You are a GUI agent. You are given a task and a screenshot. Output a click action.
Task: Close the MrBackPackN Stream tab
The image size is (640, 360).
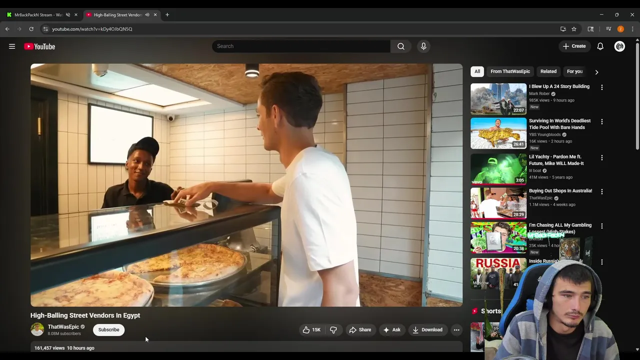76,15
